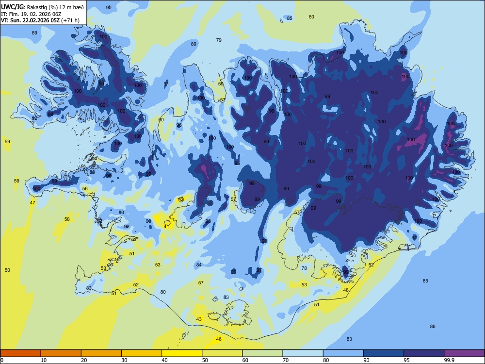Click the map humidity value "43"
The width and height of the screenshot is (485, 364).
(199, 319)
